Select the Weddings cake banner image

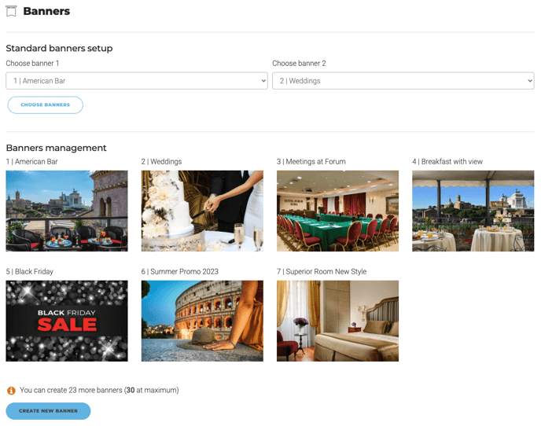pyautogui.click(x=202, y=211)
